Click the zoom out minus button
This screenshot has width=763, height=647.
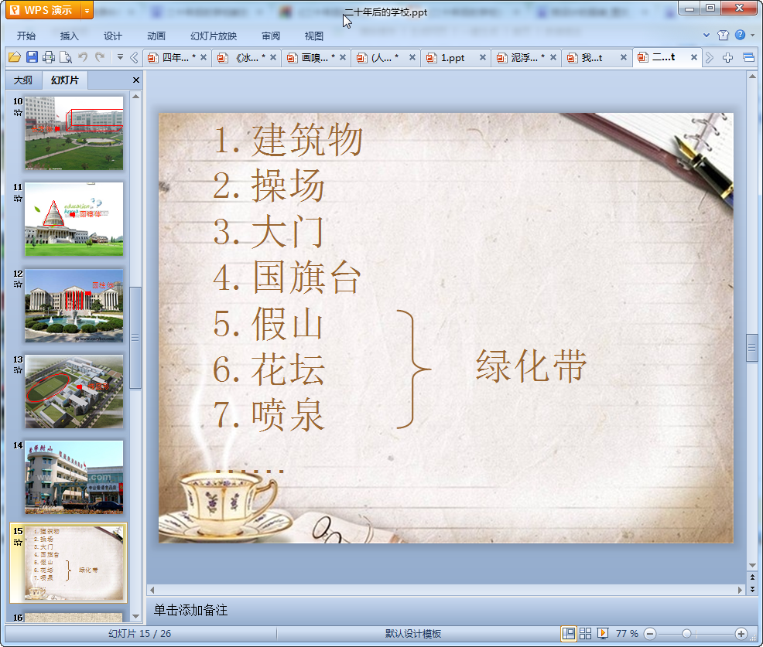click(650, 633)
